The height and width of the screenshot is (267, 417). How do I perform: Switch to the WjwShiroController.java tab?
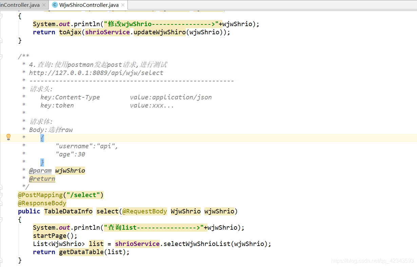tap(89, 5)
